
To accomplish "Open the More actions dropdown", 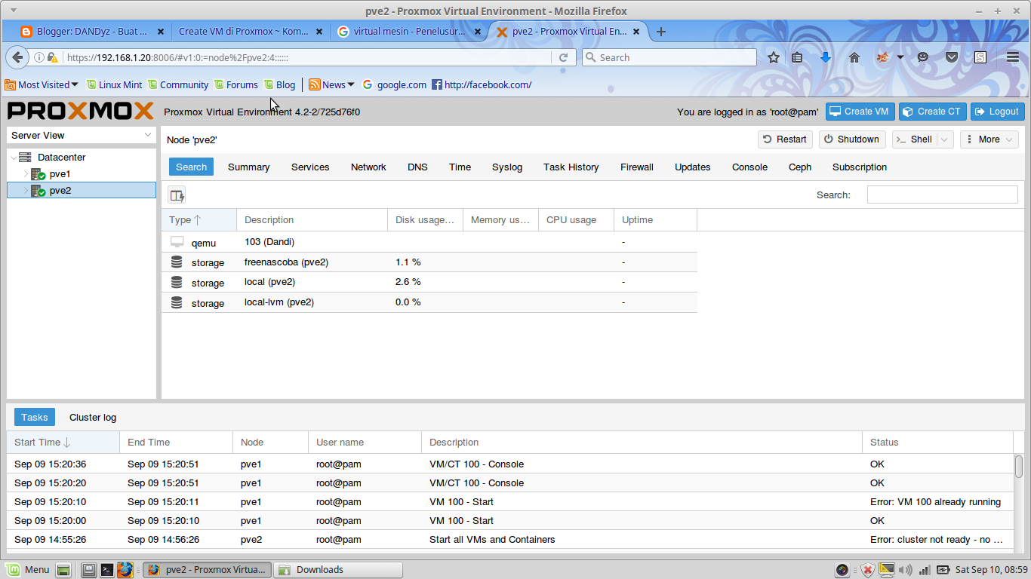I will [989, 139].
